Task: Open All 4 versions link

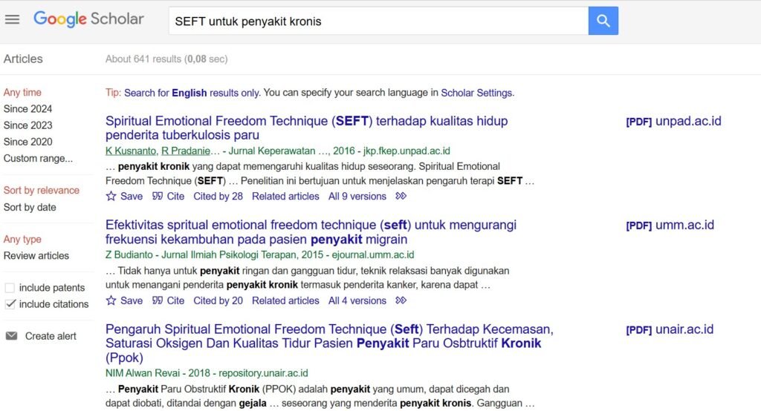Action: pos(357,300)
